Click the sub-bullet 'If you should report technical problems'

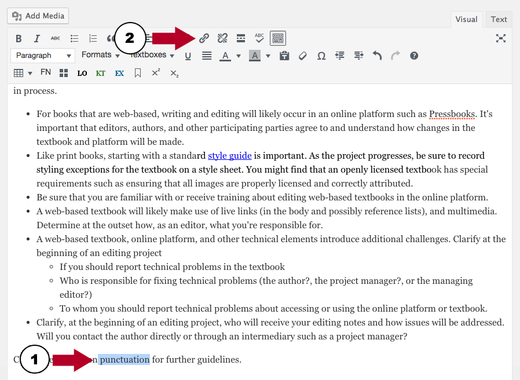click(x=172, y=267)
